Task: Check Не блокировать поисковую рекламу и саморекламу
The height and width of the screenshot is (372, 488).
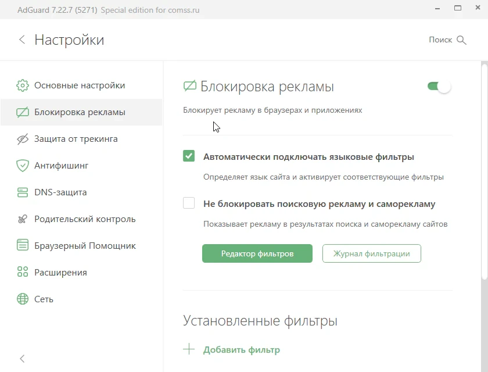Action: (x=189, y=203)
